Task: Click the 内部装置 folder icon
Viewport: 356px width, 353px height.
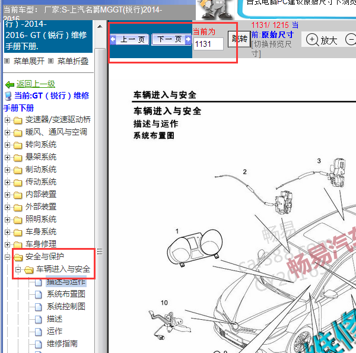Action: point(18,195)
